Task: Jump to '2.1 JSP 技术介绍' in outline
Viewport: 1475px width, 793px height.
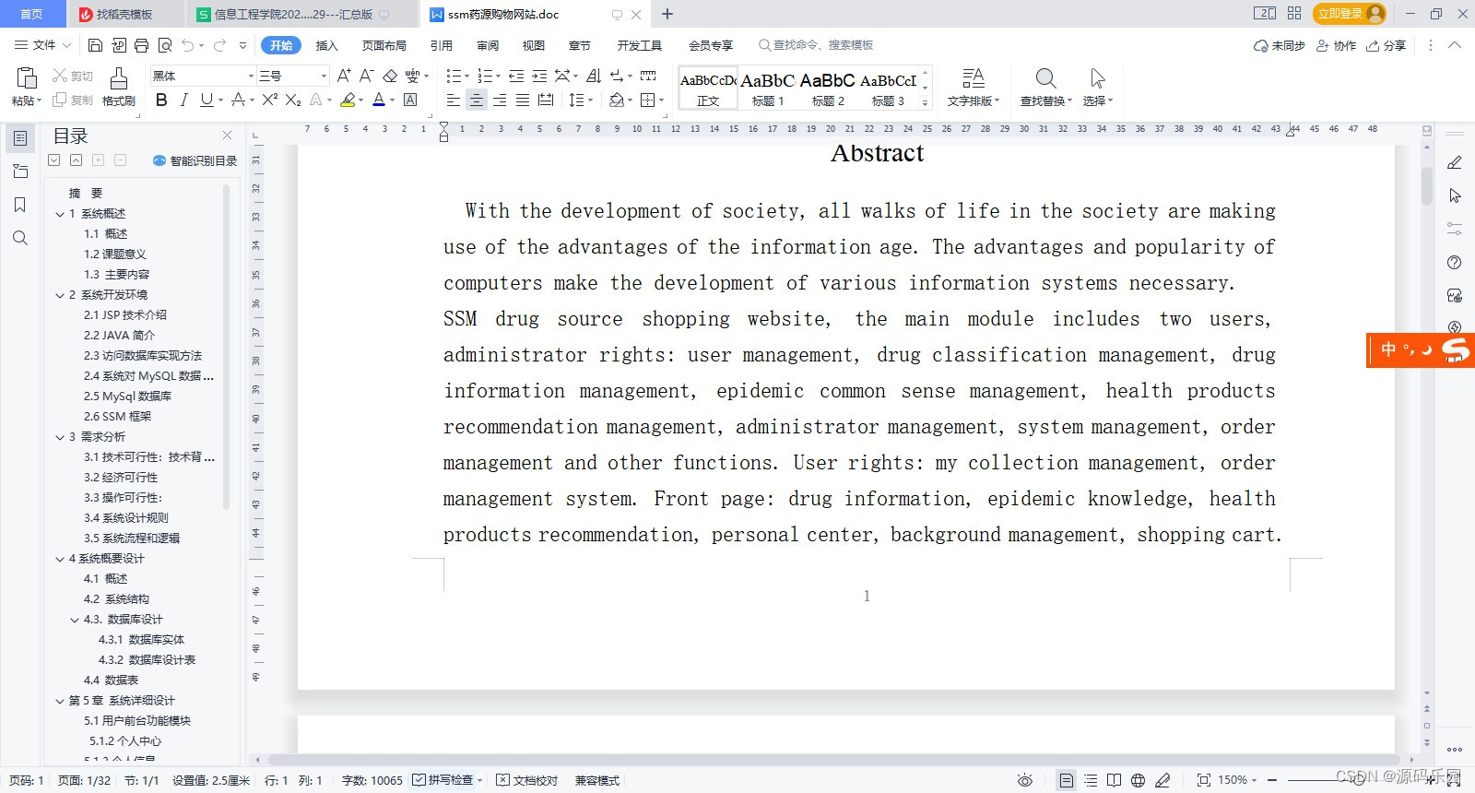Action: click(125, 315)
